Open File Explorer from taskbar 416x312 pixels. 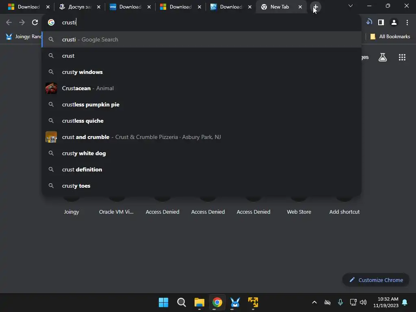tap(199, 302)
